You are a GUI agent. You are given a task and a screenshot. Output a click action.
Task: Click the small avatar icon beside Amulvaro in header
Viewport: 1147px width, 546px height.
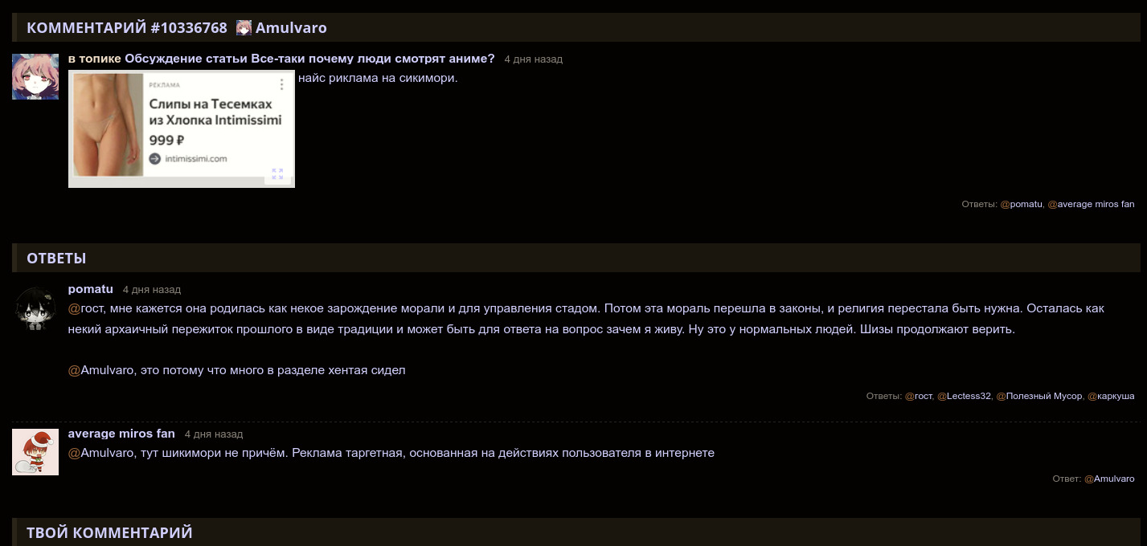point(244,28)
